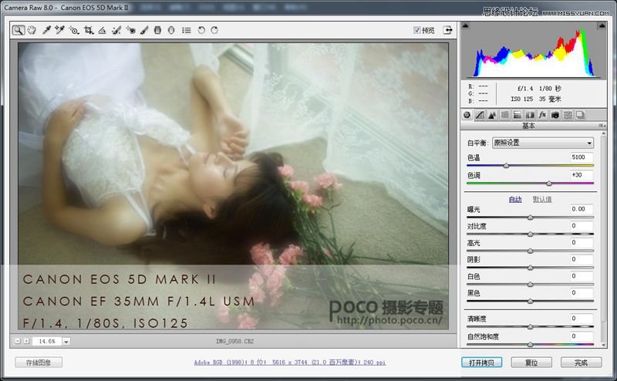The image size is (617, 381).
Task: Click the 复位 reset button
Action: pos(531,362)
